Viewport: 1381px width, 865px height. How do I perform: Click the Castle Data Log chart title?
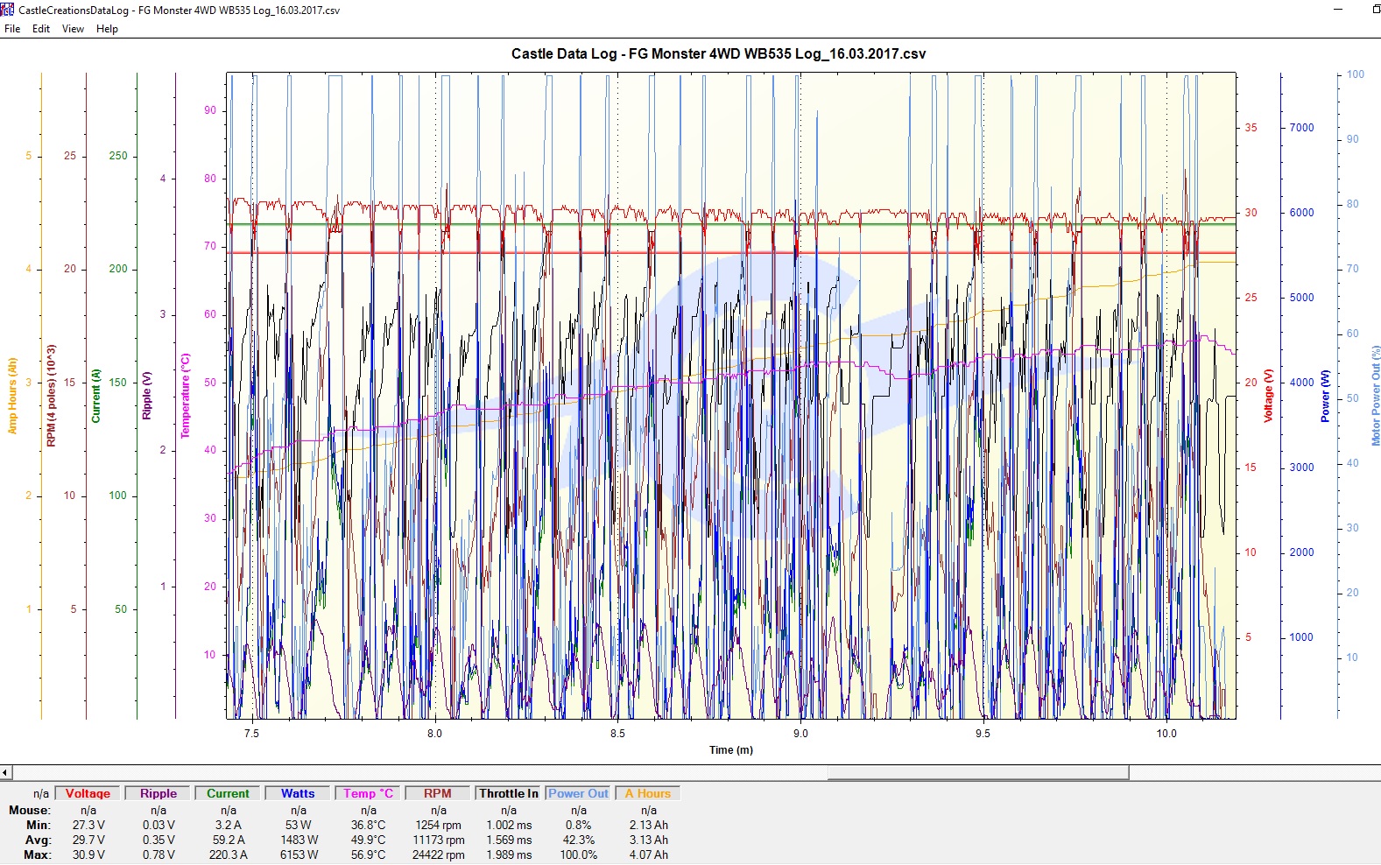[x=718, y=53]
